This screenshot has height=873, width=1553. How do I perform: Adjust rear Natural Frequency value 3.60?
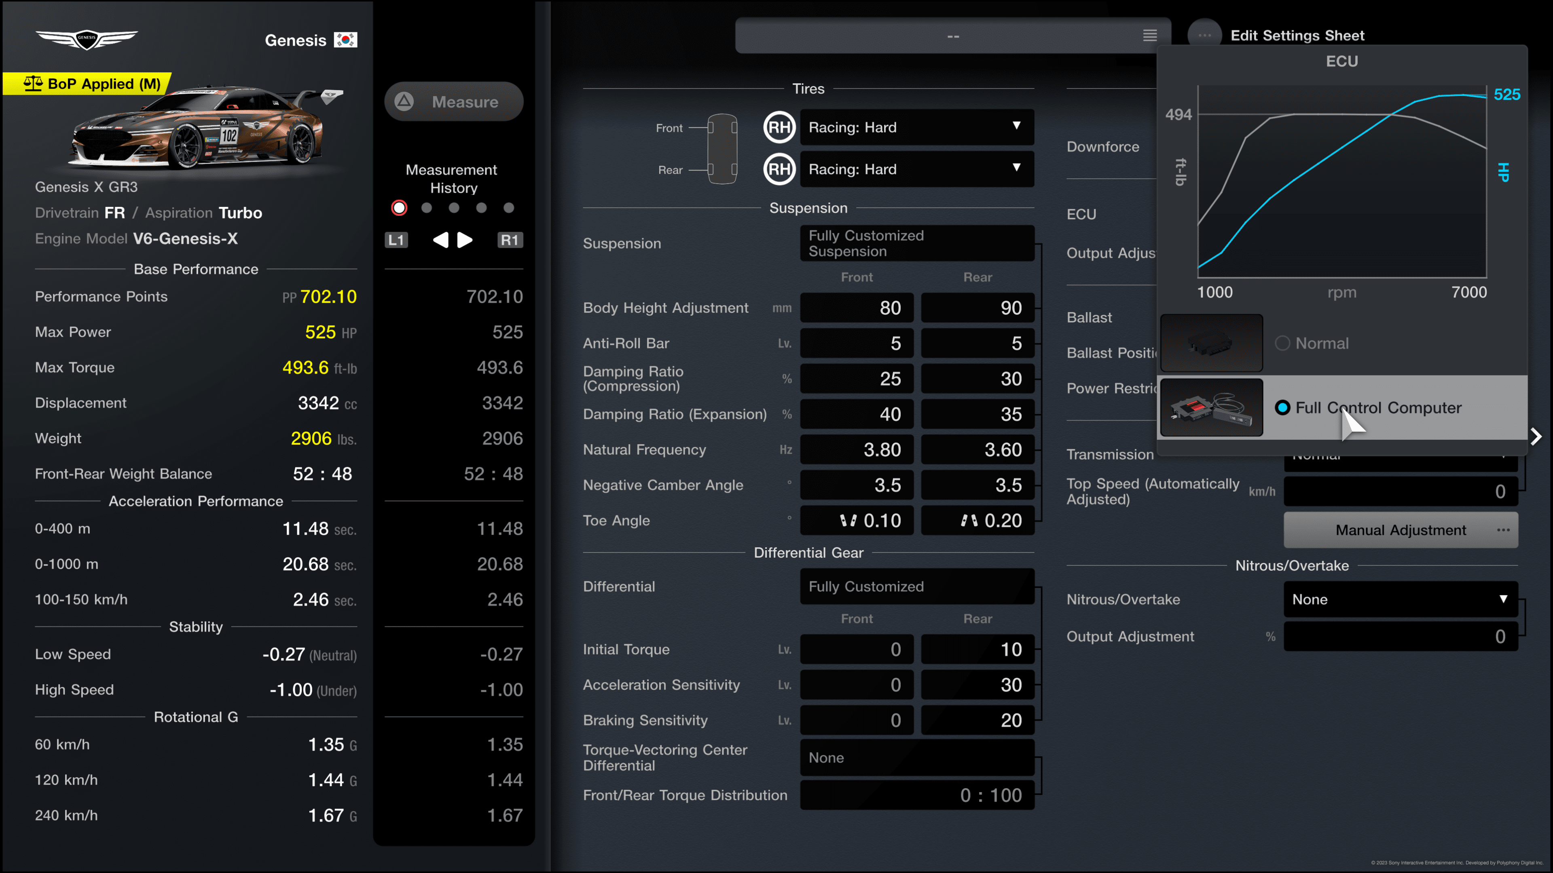[x=978, y=449]
